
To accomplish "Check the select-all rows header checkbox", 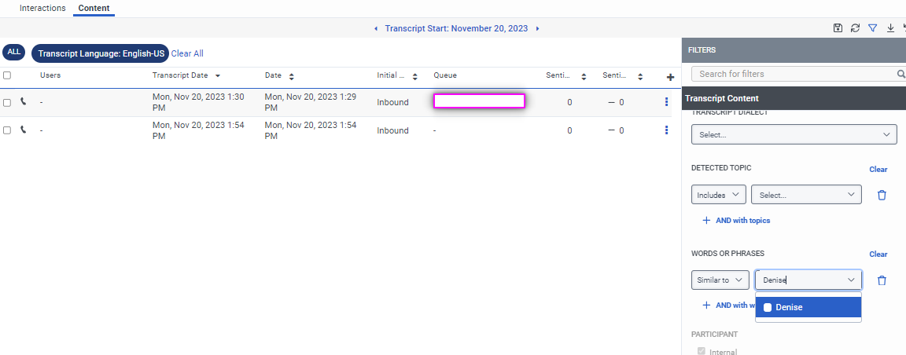I will (7, 75).
